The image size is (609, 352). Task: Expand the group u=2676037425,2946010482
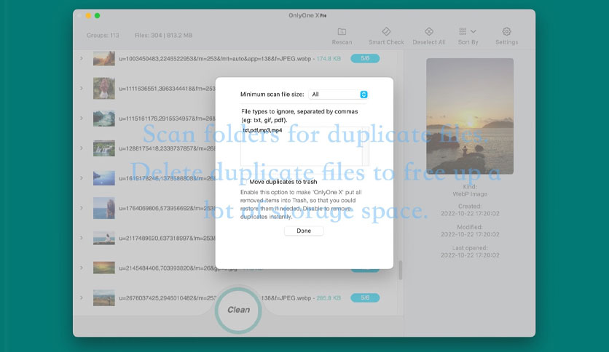pos(82,297)
